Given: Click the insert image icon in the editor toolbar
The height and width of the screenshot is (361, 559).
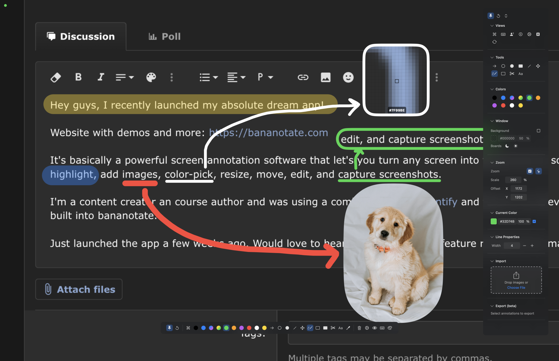Looking at the screenshot, I should tap(326, 77).
